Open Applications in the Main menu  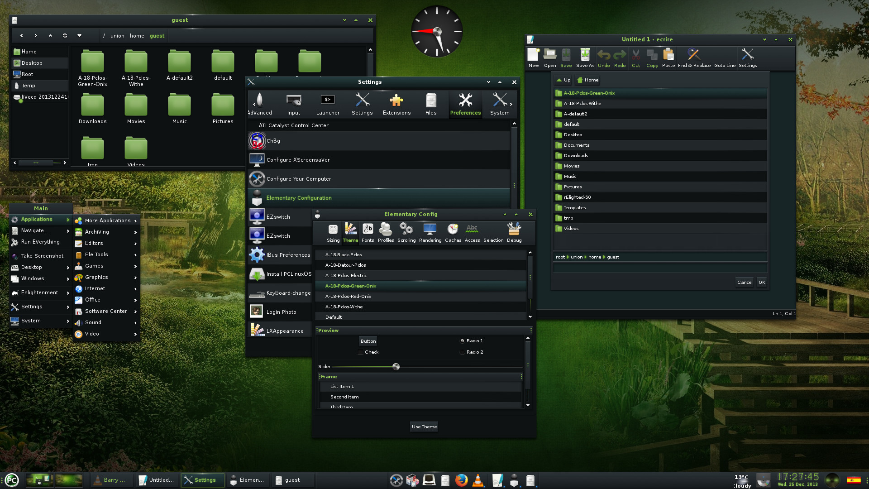click(41, 219)
